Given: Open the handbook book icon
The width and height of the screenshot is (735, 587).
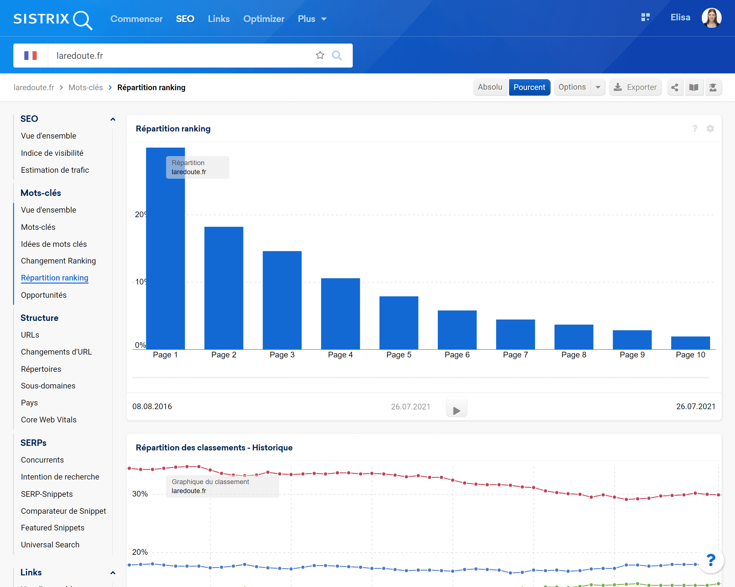Looking at the screenshot, I should tap(694, 87).
